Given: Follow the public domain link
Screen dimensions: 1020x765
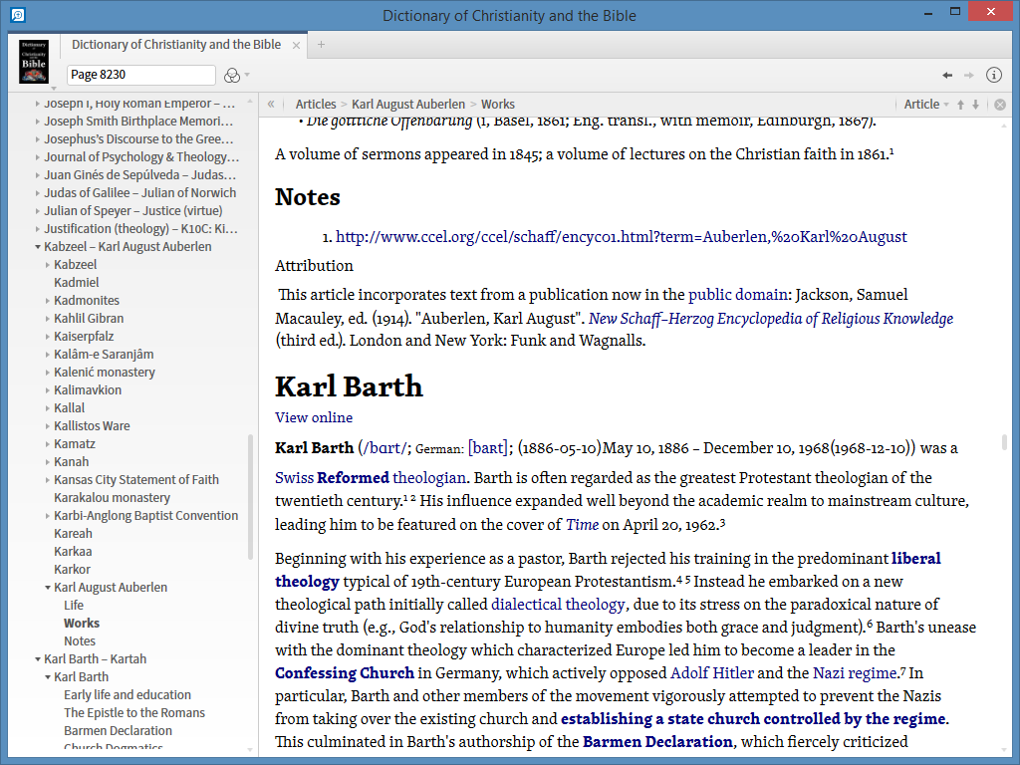Looking at the screenshot, I should click(x=738, y=295).
